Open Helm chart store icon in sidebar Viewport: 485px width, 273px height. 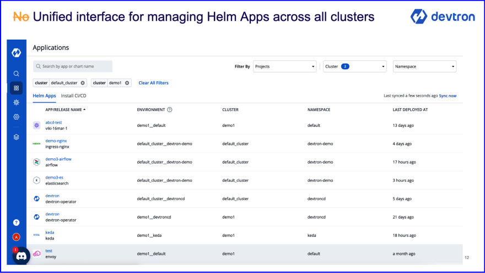(x=17, y=103)
